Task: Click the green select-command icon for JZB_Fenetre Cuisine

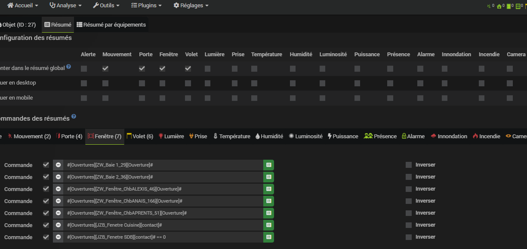Action: point(268,225)
